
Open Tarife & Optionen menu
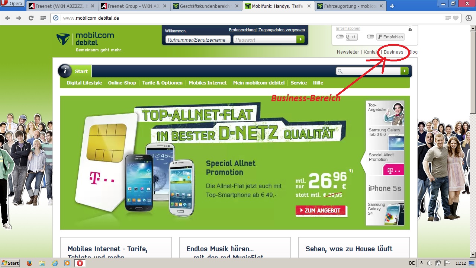[x=163, y=83]
